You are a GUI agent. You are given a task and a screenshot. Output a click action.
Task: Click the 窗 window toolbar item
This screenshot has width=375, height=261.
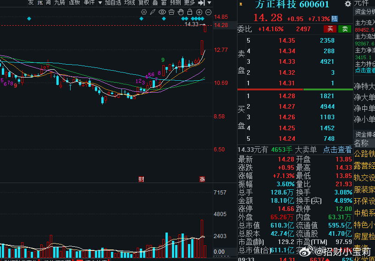coord(164,3)
